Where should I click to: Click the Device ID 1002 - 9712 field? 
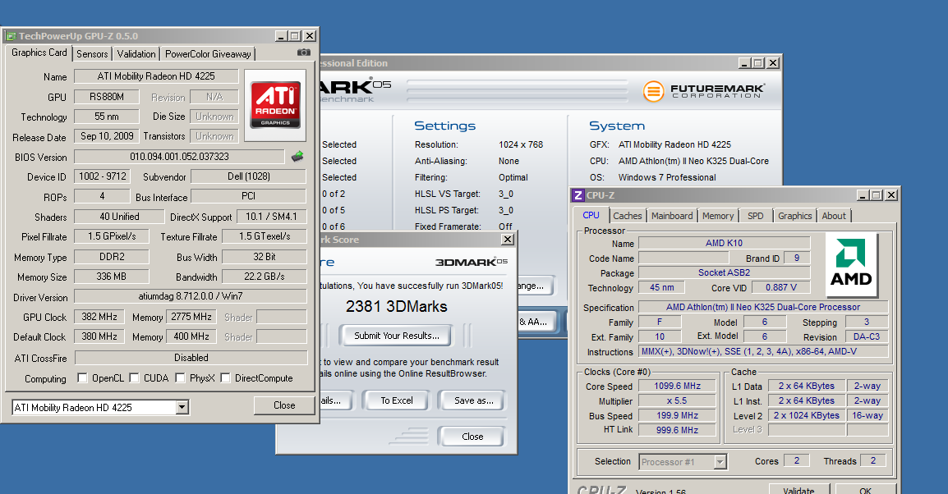(102, 176)
